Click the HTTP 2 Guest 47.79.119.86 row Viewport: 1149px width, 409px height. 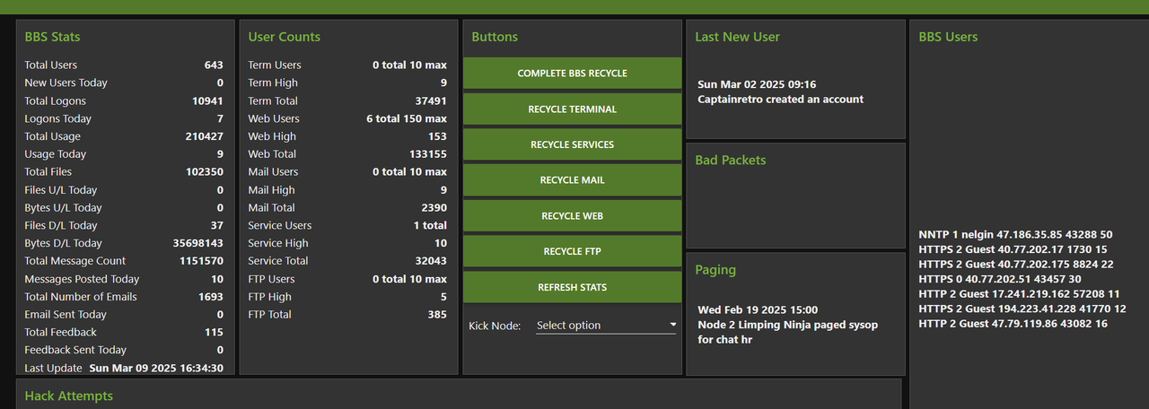1013,323
